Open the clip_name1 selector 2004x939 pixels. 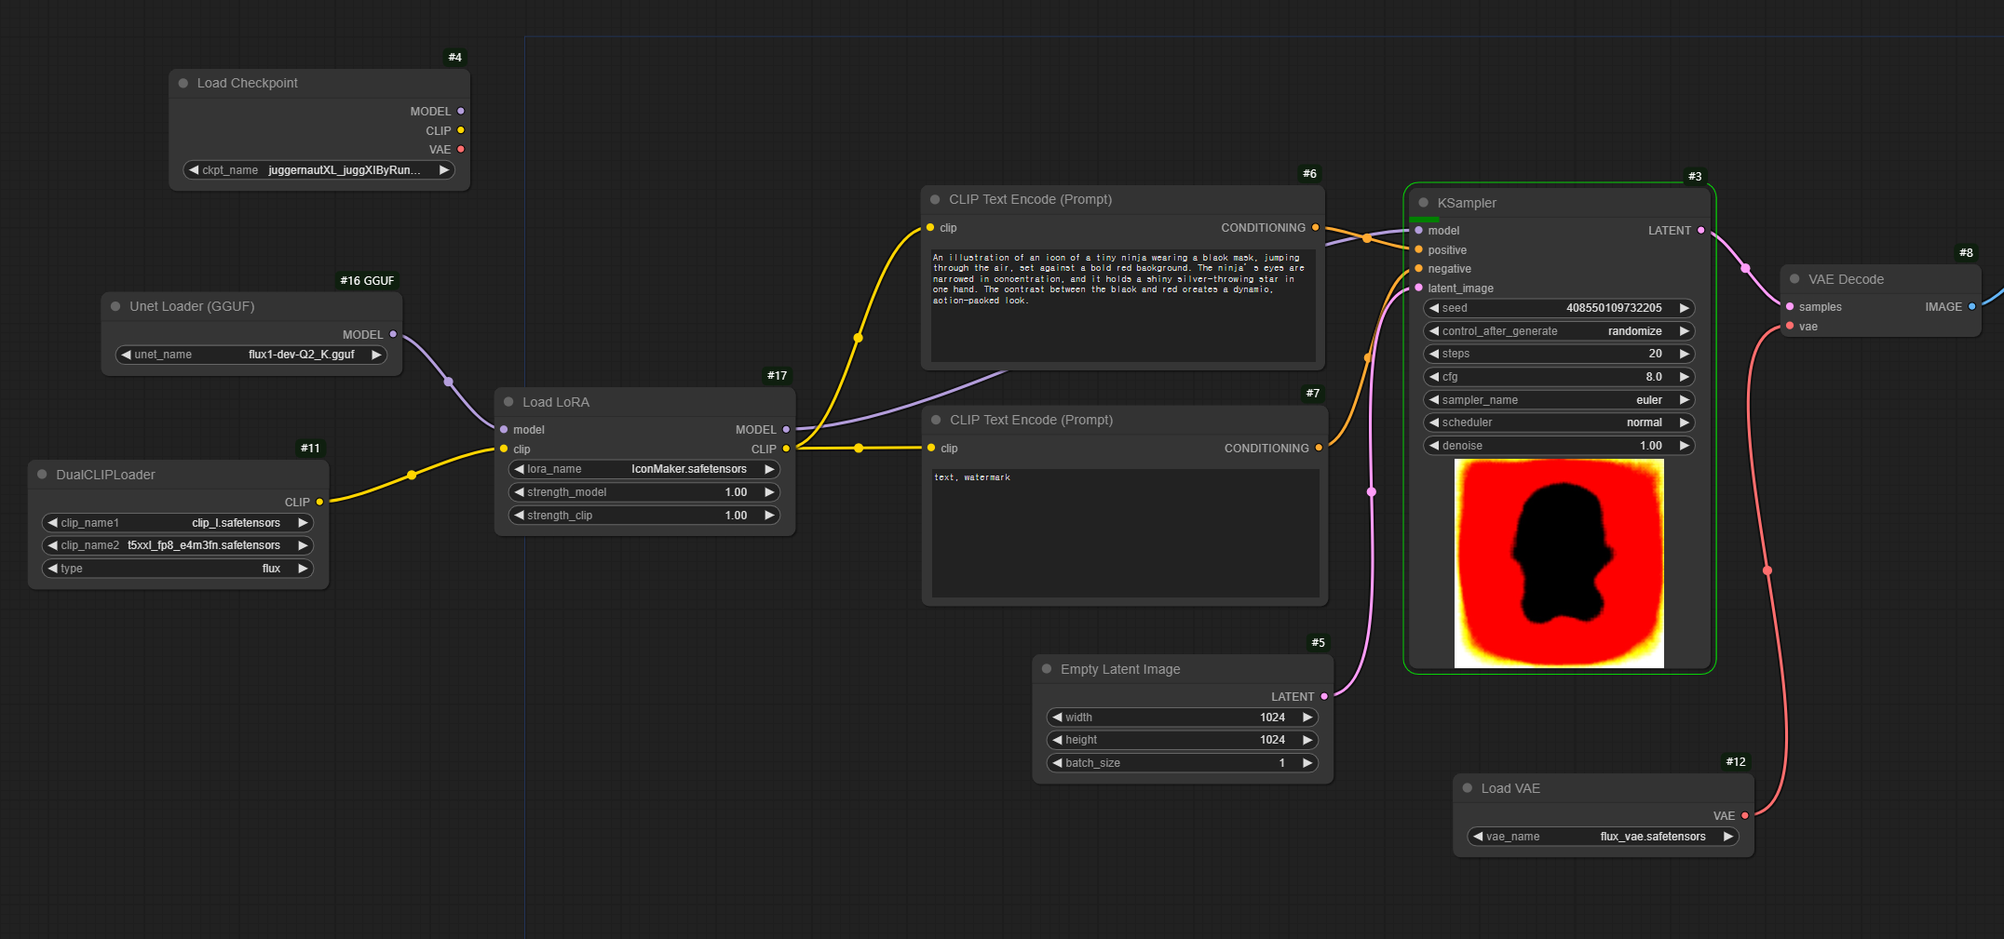point(178,523)
